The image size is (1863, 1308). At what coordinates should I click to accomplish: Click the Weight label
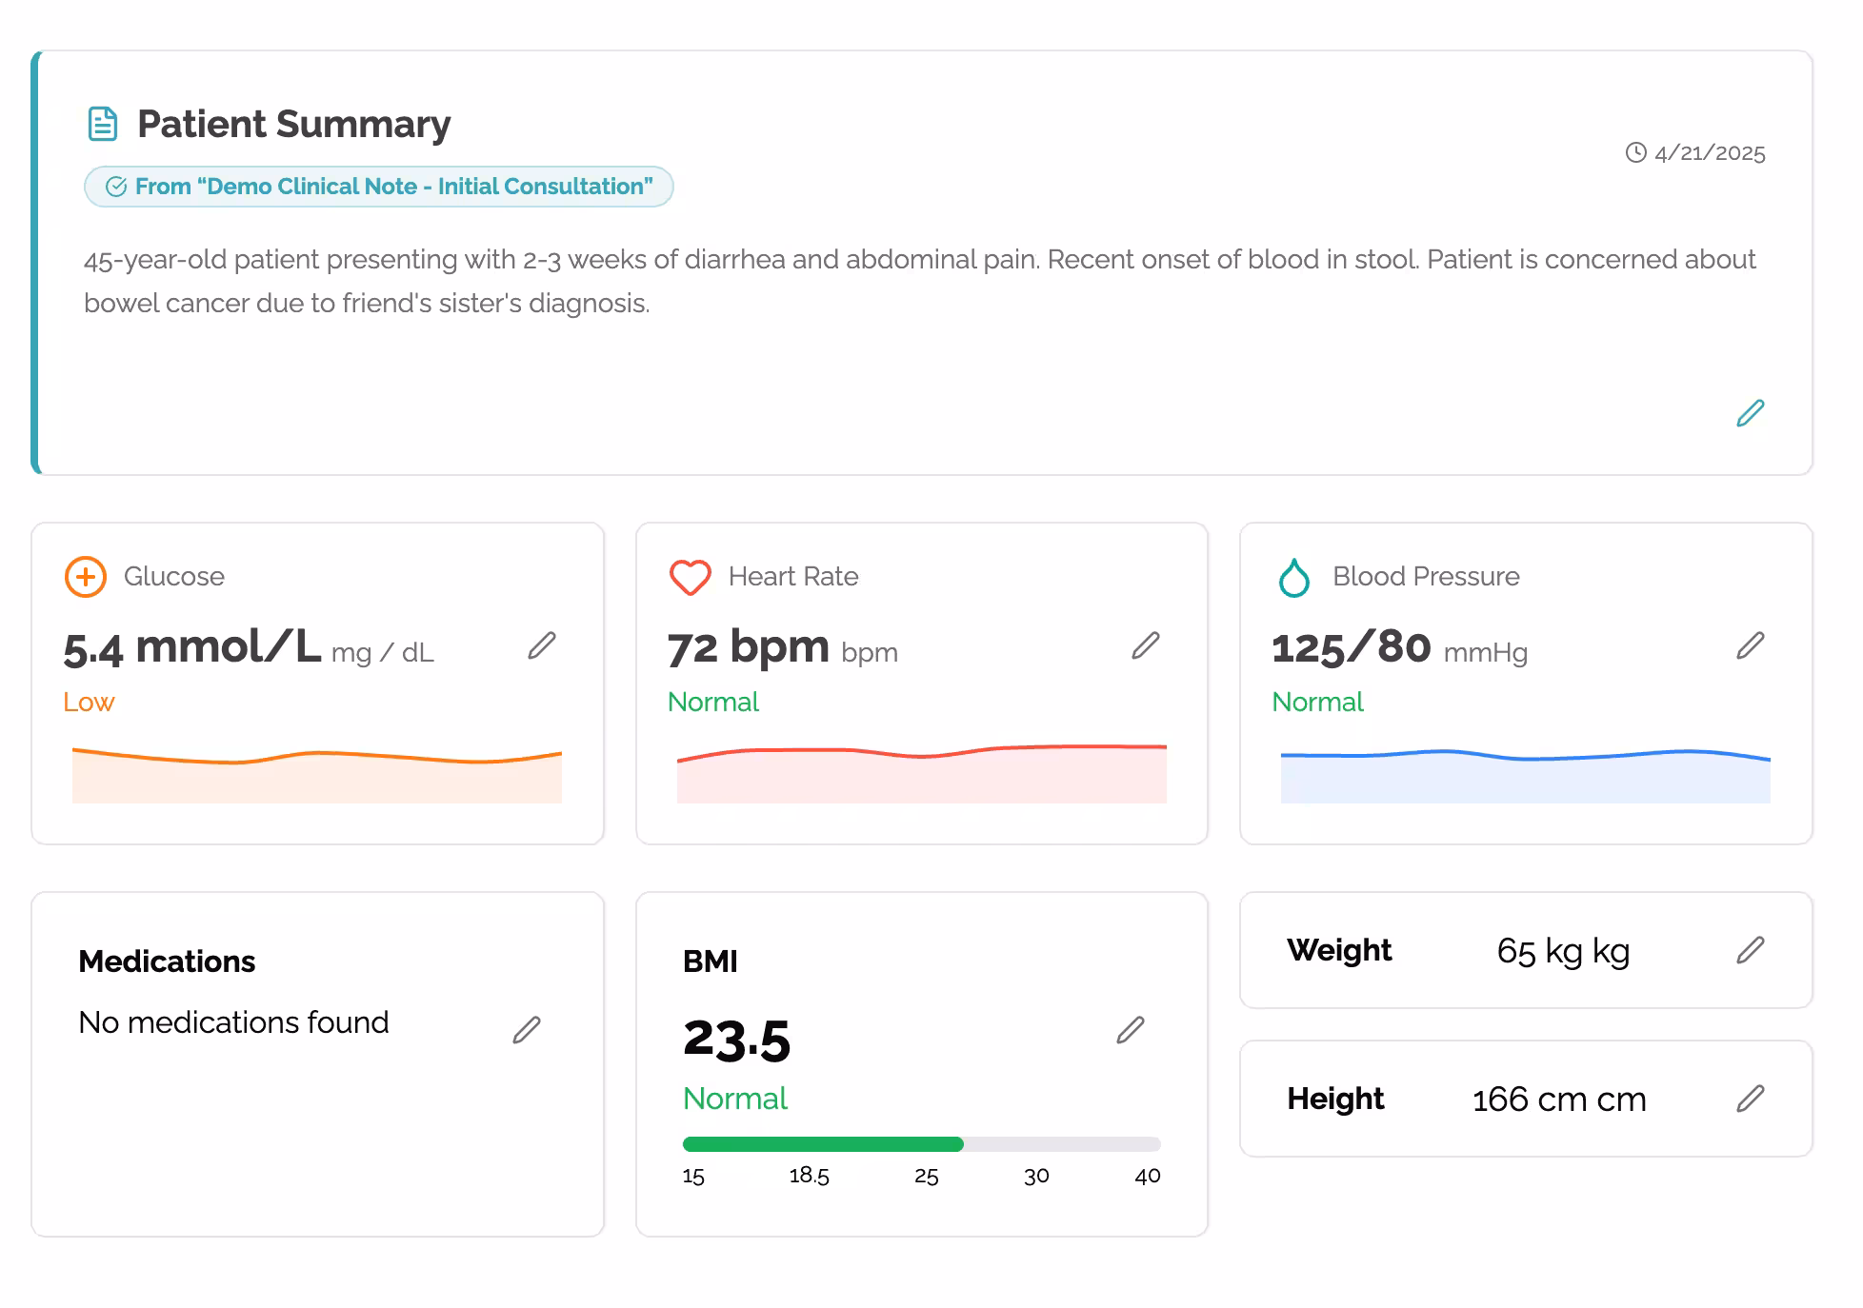(1339, 950)
